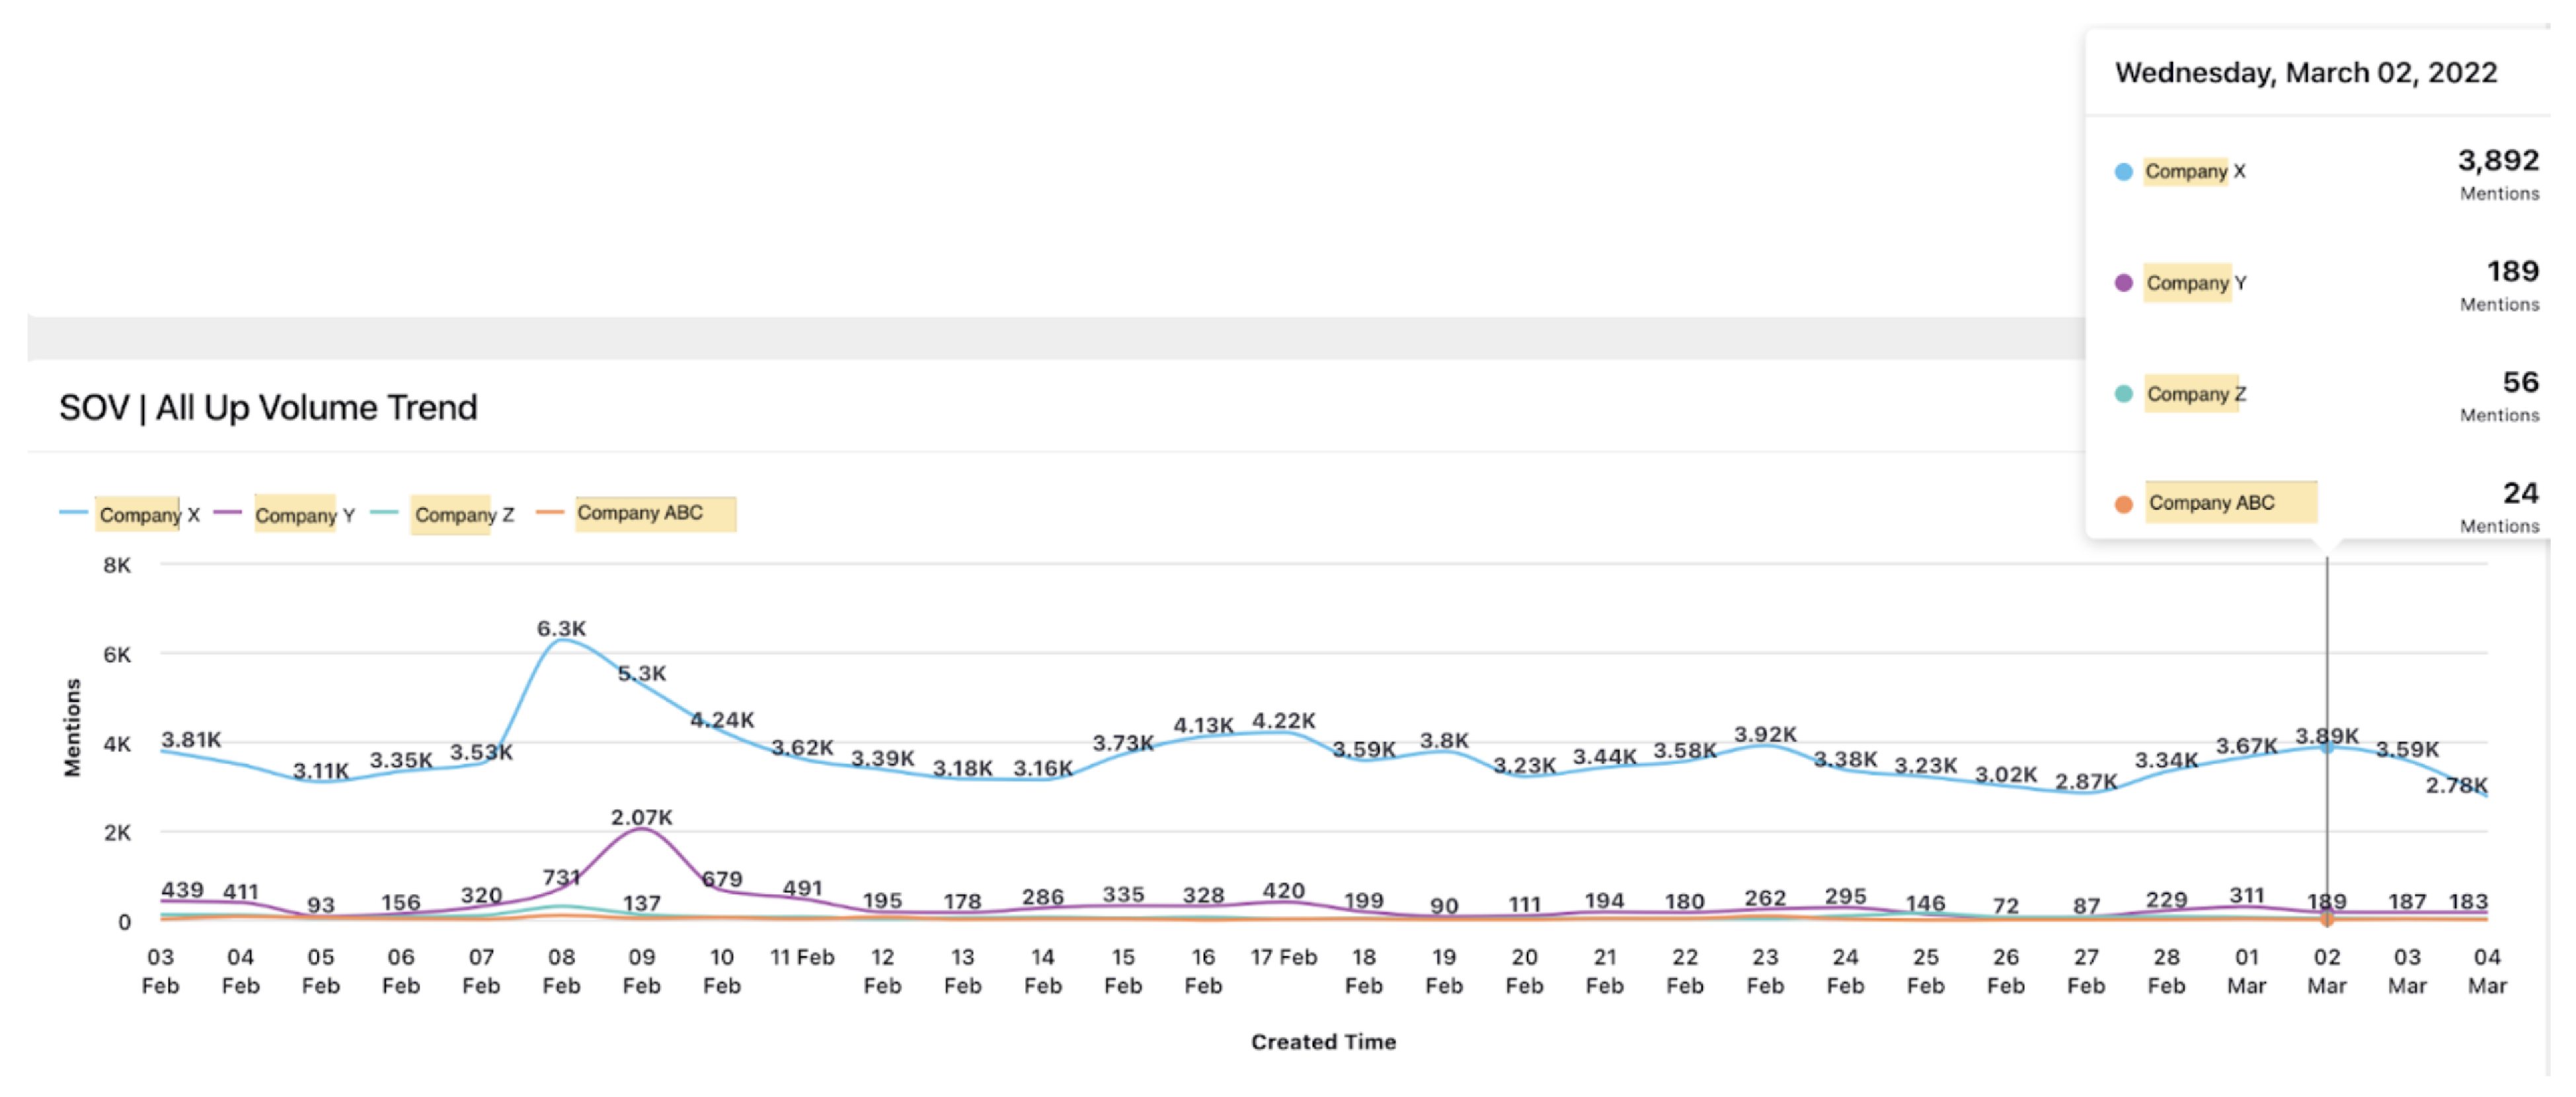Select the 02 Mar axis date
Viewport: 2576px width, 1097px height.
(2326, 971)
